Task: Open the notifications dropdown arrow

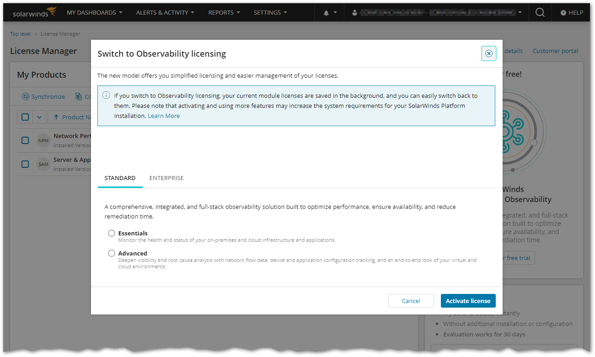Action: 336,13
